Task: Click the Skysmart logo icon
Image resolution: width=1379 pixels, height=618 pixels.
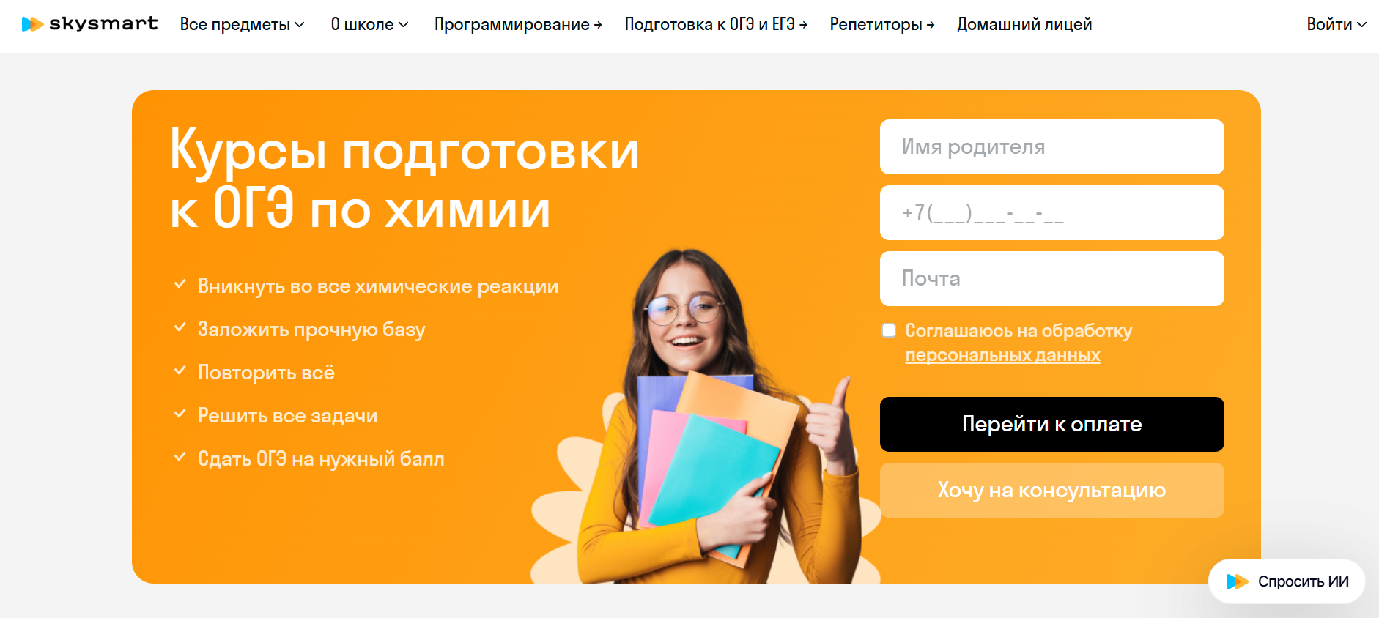Action: (x=32, y=24)
